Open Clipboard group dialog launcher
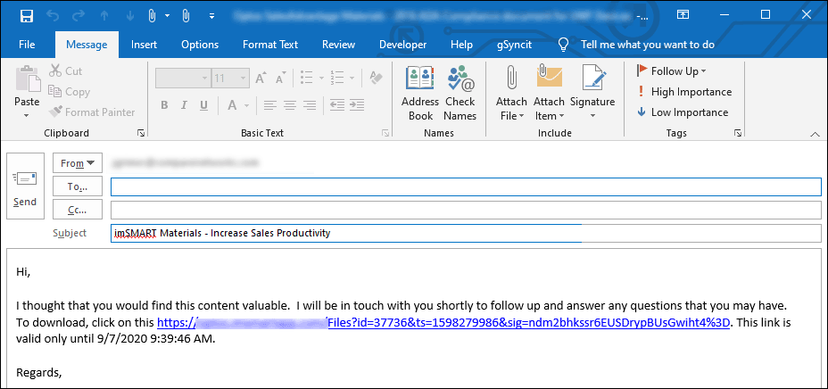The width and height of the screenshot is (828, 389). coord(141,134)
